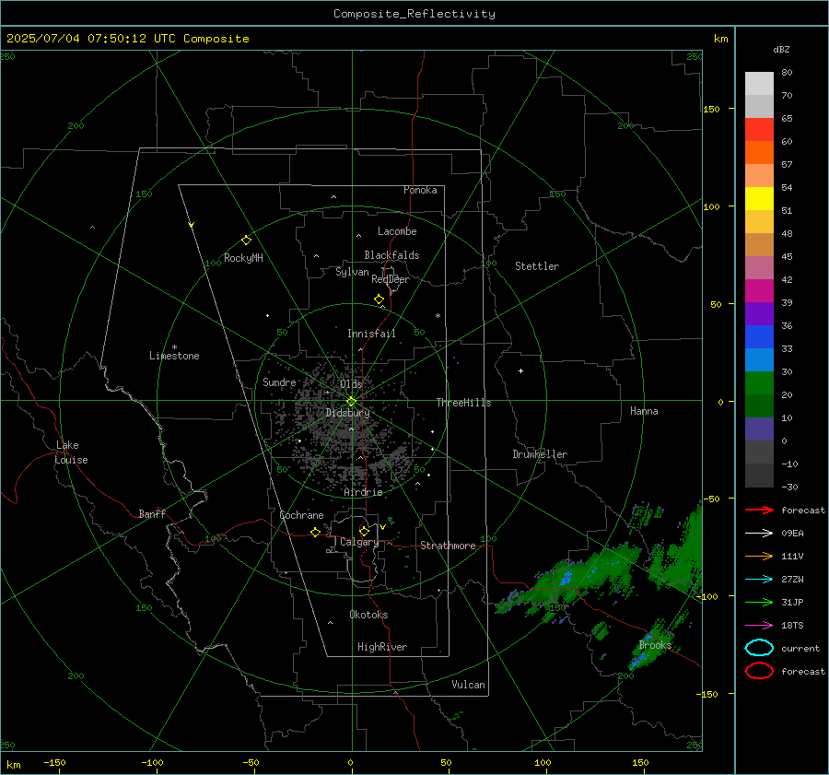The width and height of the screenshot is (829, 775).
Task: Click the white 09EA arrow icon
Action: tap(759, 533)
